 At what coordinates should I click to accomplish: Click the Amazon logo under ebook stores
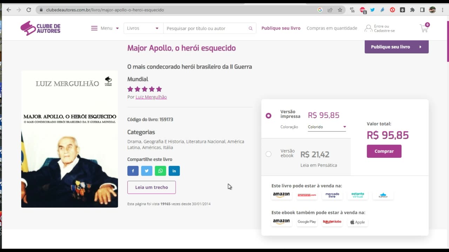281,222
